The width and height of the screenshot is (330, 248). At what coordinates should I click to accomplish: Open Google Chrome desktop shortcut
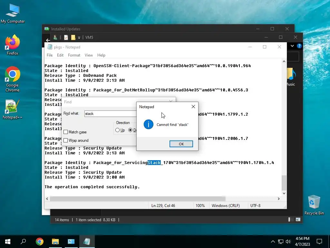point(13,79)
